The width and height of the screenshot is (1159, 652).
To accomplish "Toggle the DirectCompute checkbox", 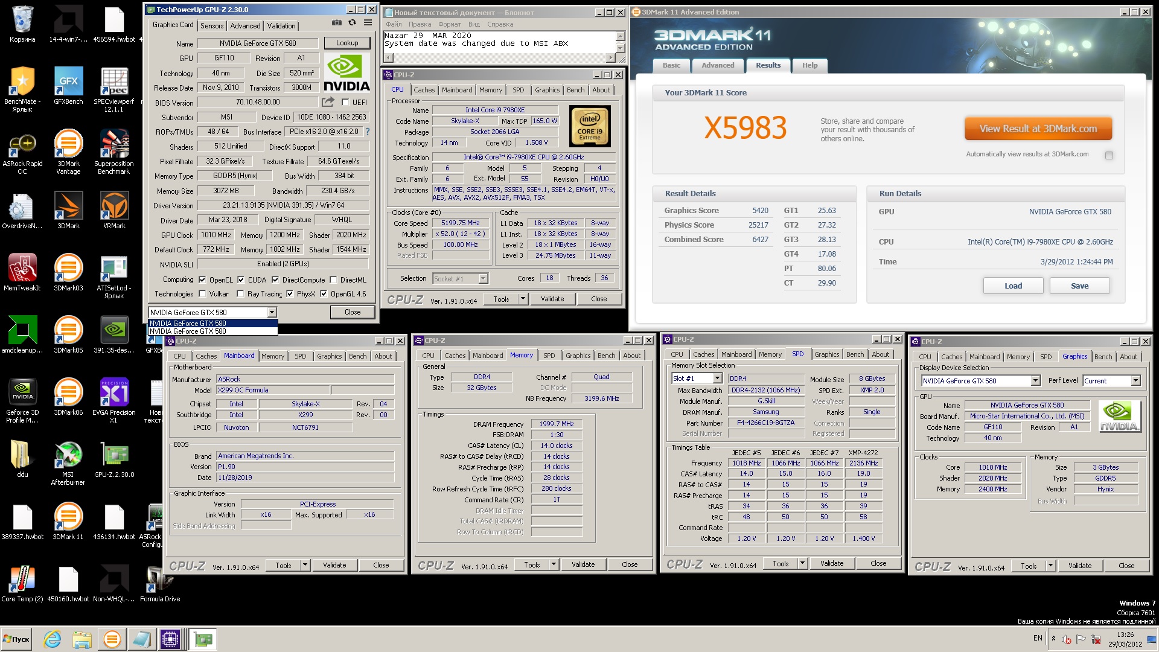I will [275, 280].
